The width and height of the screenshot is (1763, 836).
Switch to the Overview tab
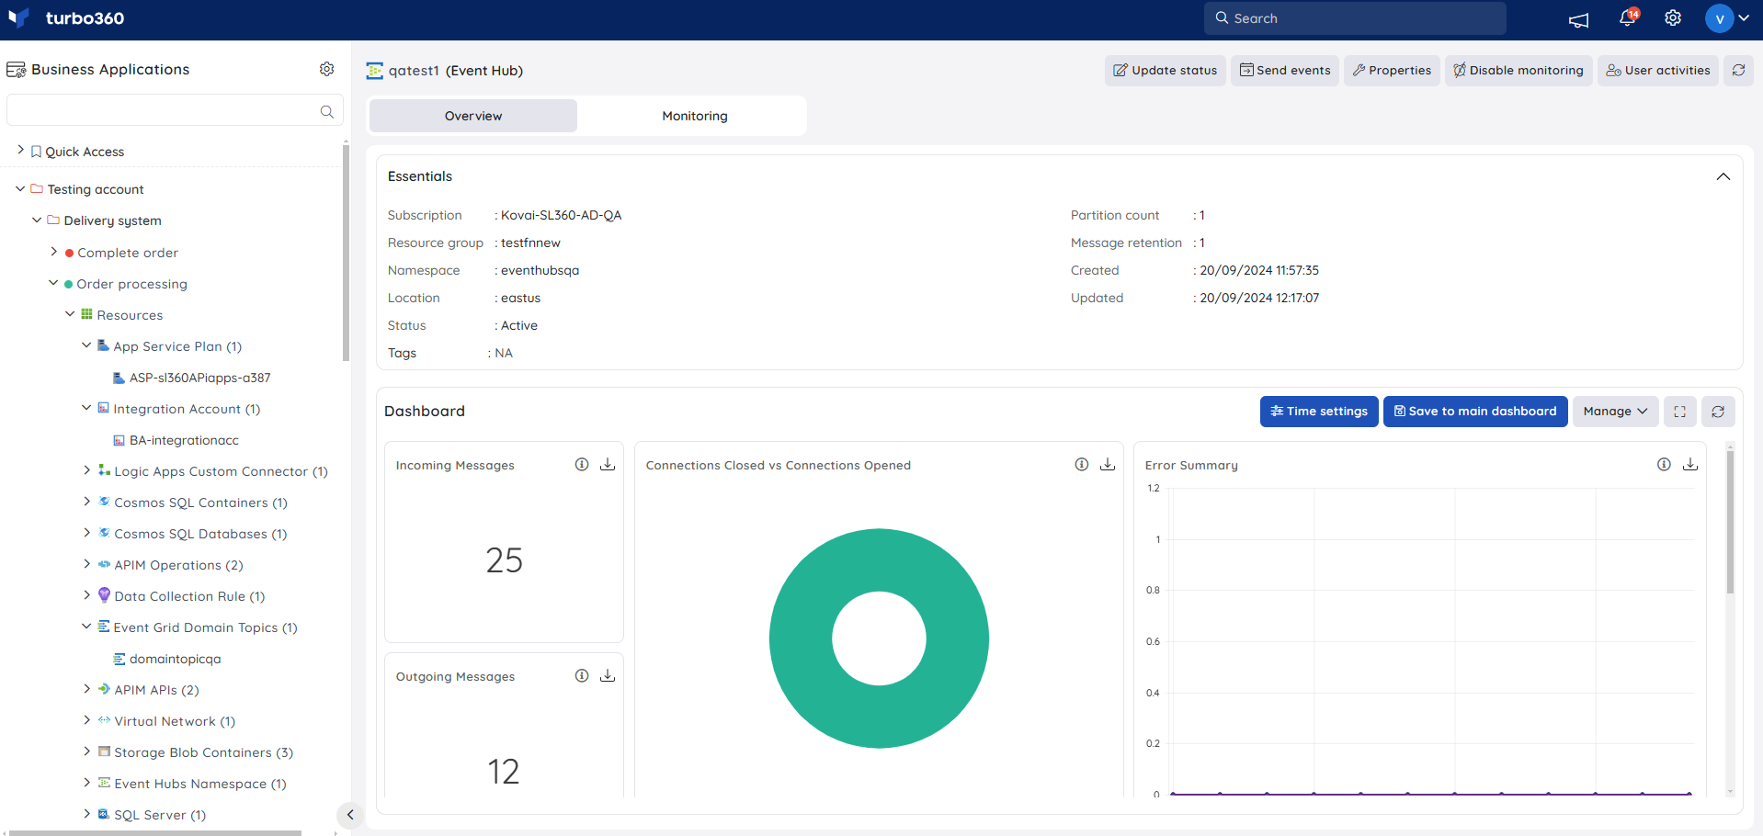point(473,116)
